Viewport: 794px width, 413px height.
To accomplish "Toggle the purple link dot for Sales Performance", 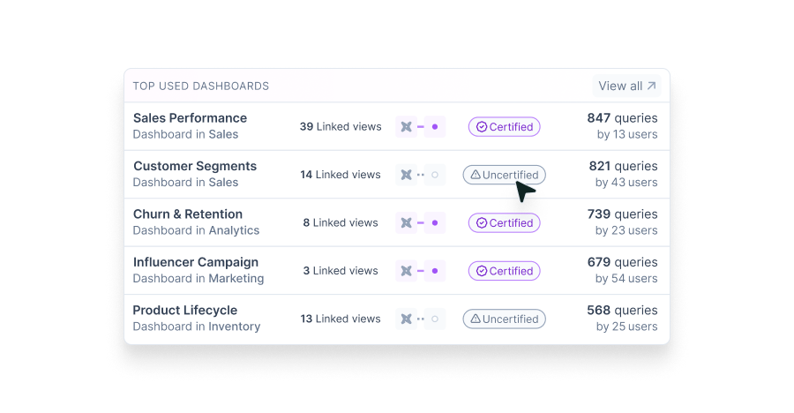I will pyautogui.click(x=435, y=127).
